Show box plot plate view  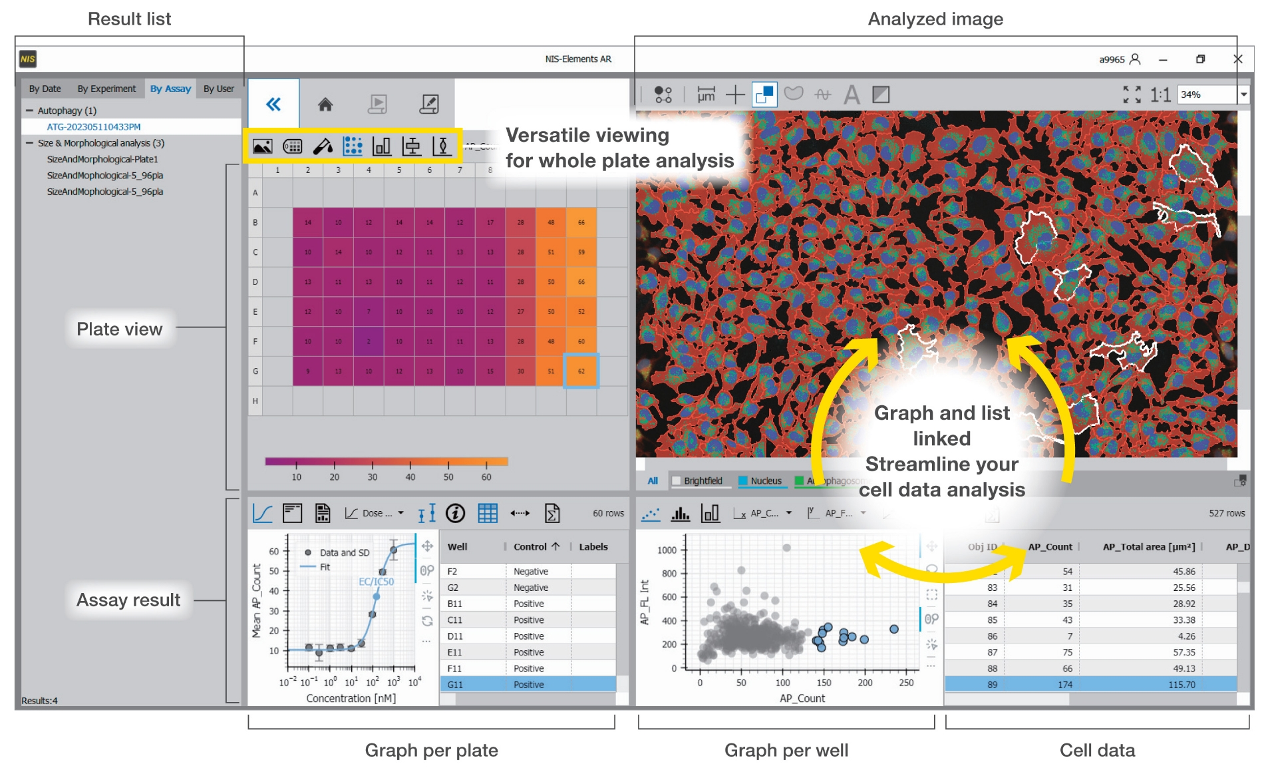(412, 146)
